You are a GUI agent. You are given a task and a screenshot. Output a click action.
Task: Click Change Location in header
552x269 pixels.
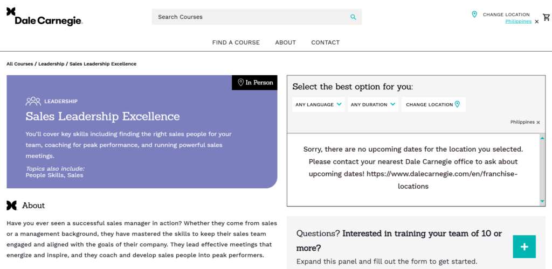pos(506,15)
